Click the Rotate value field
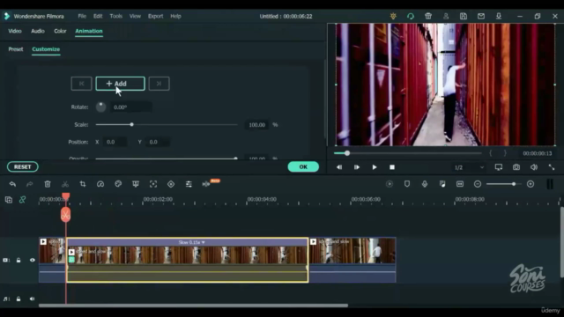564x317 pixels. [x=131, y=107]
